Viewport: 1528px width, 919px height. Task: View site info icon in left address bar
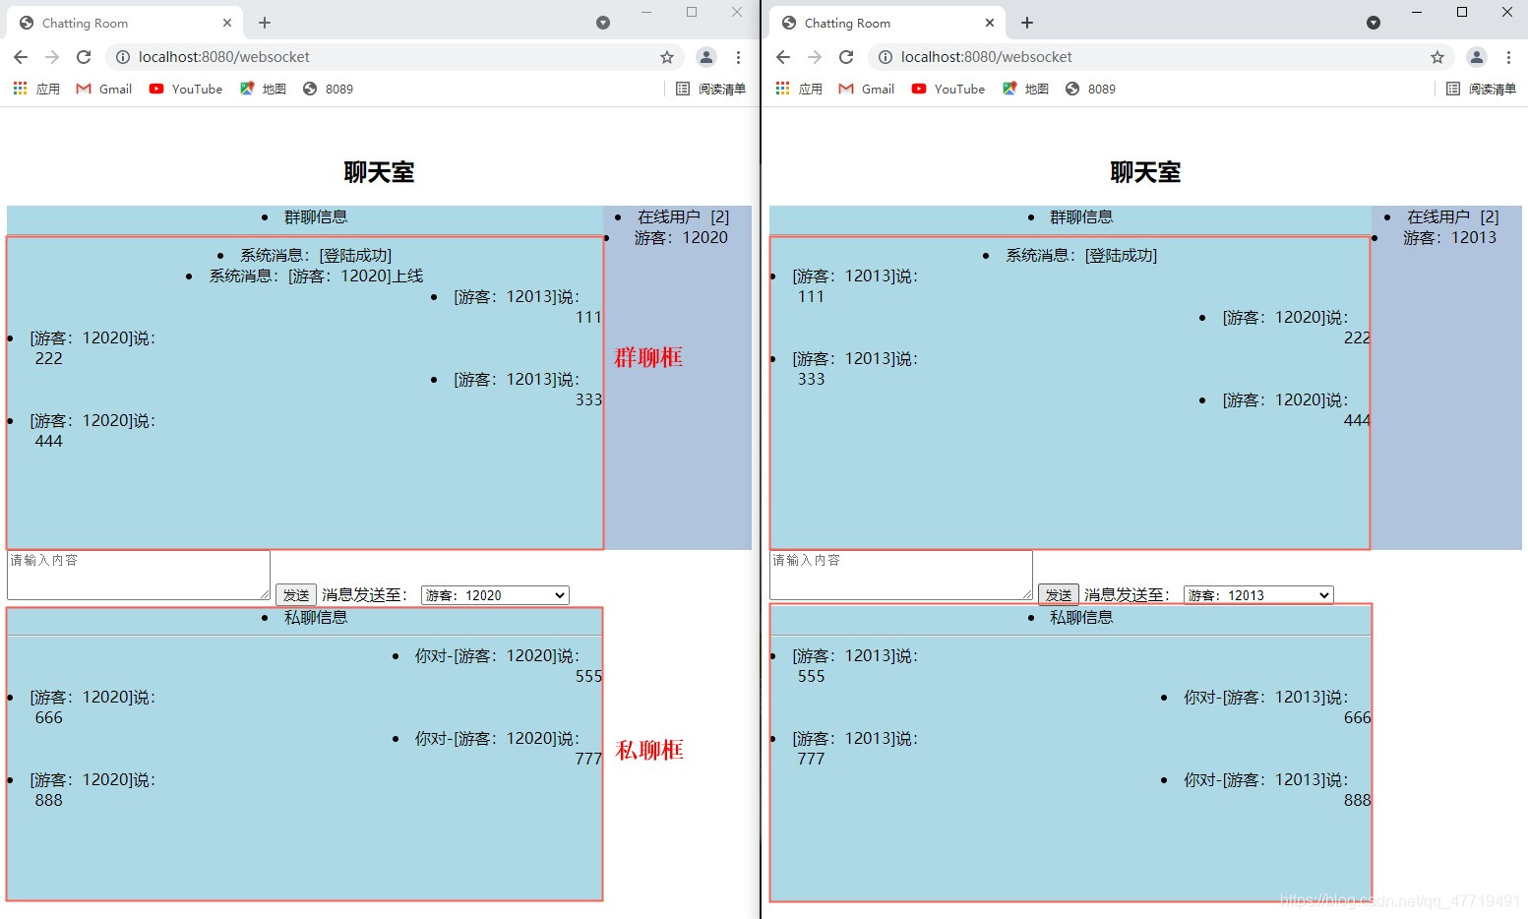(123, 57)
